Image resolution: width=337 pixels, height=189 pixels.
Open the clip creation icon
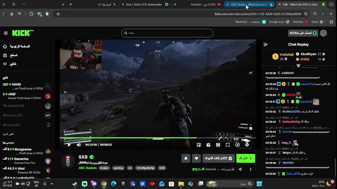coord(208,145)
